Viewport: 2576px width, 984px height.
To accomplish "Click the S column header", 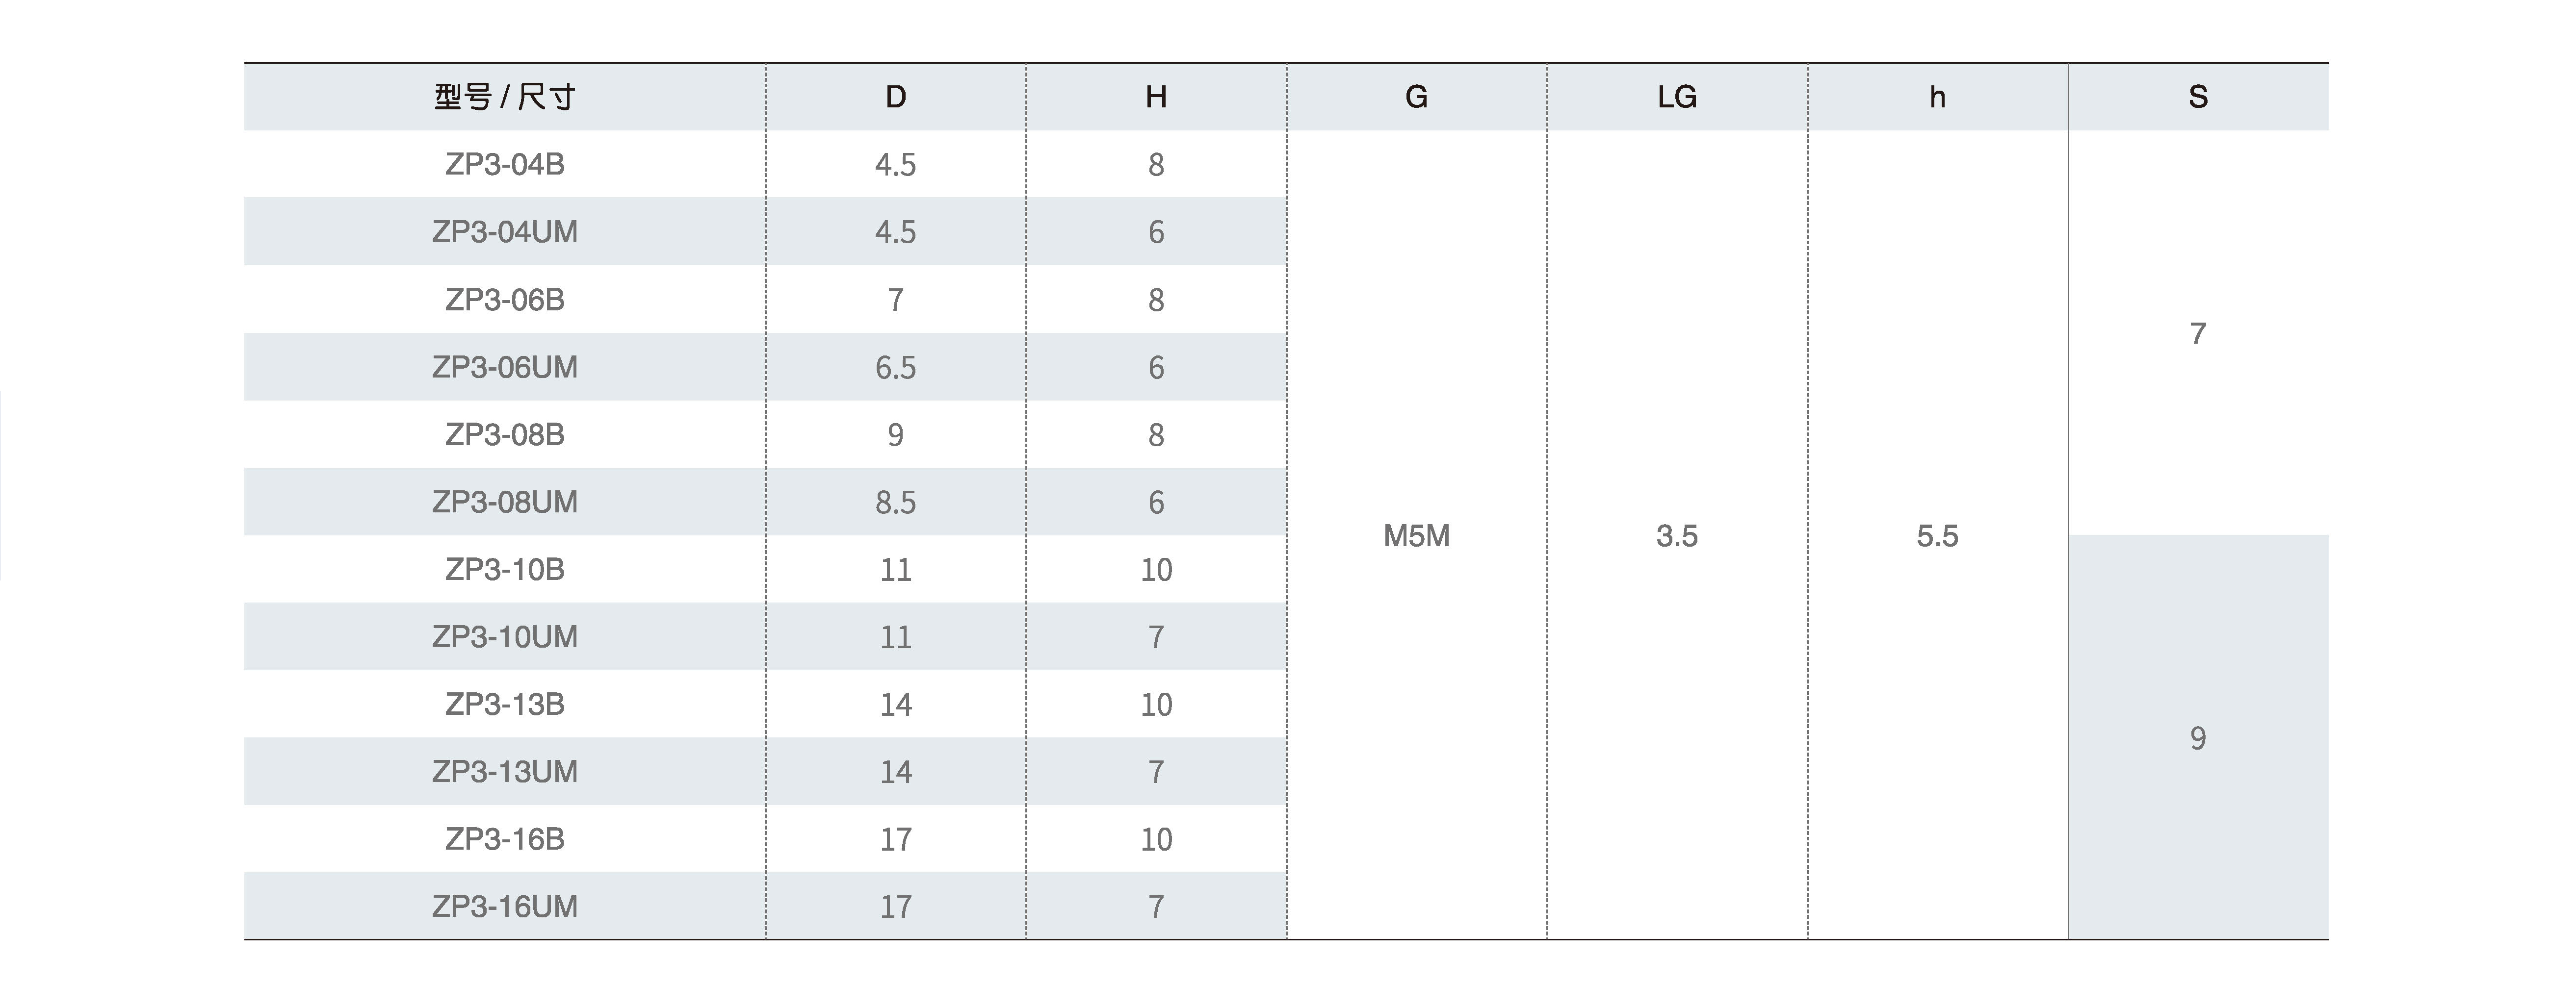I will tap(2198, 97).
